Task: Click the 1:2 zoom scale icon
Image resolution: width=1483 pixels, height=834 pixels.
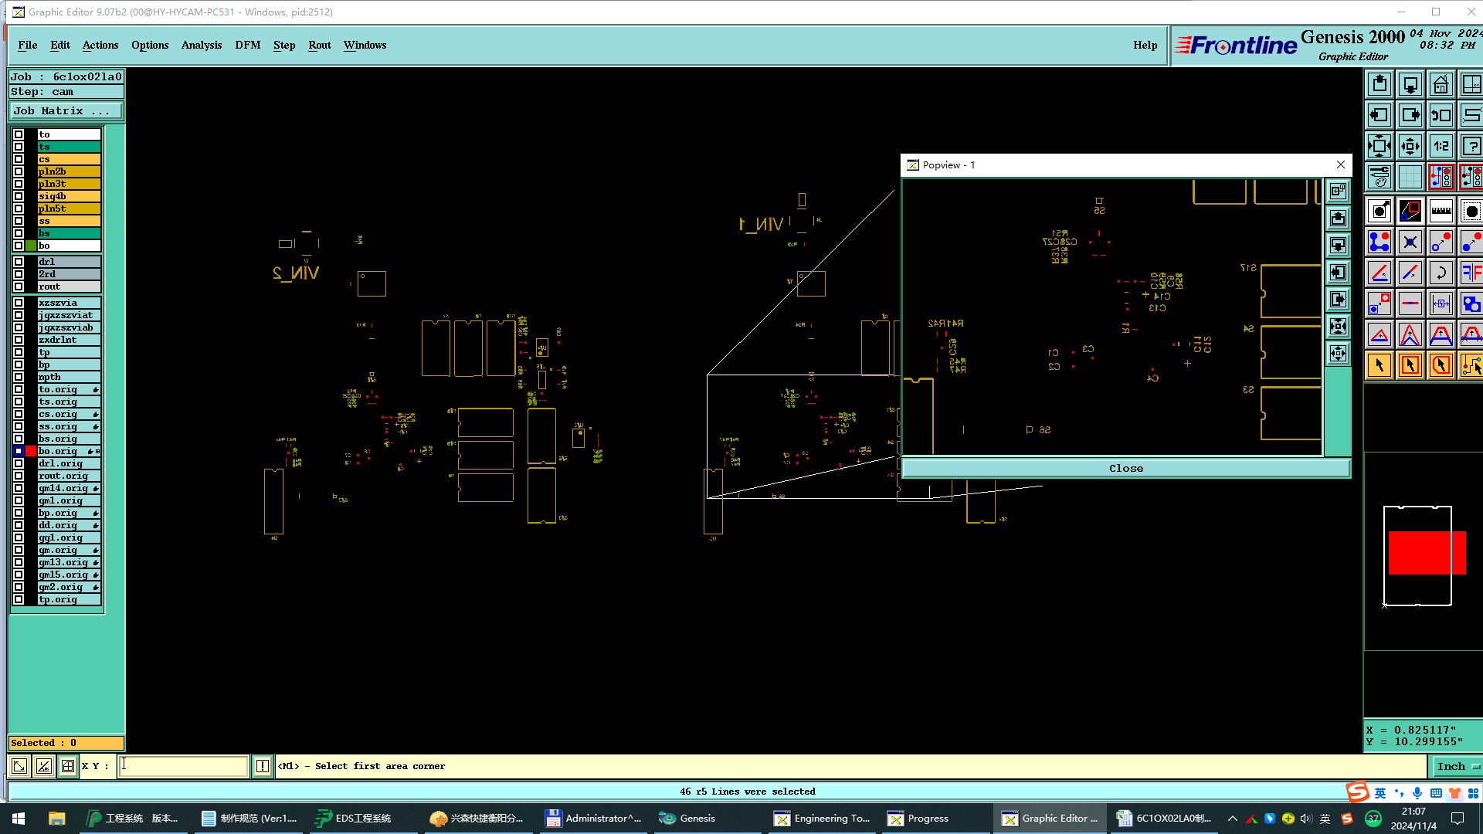Action: coord(1441,146)
